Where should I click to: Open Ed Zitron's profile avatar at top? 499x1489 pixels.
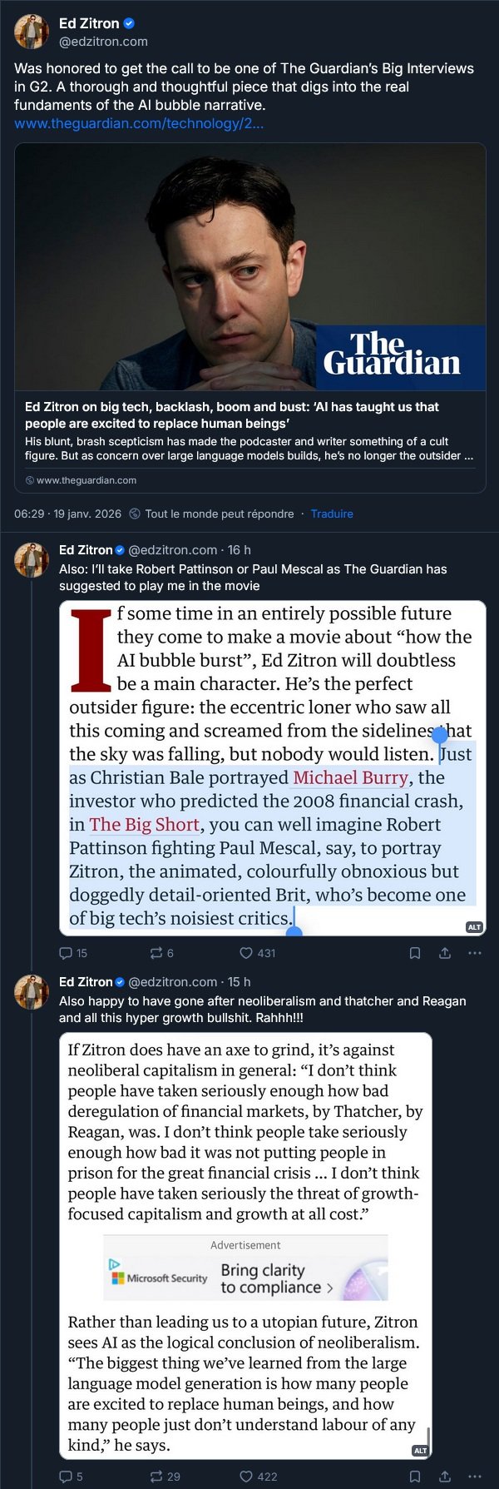pos(32,32)
